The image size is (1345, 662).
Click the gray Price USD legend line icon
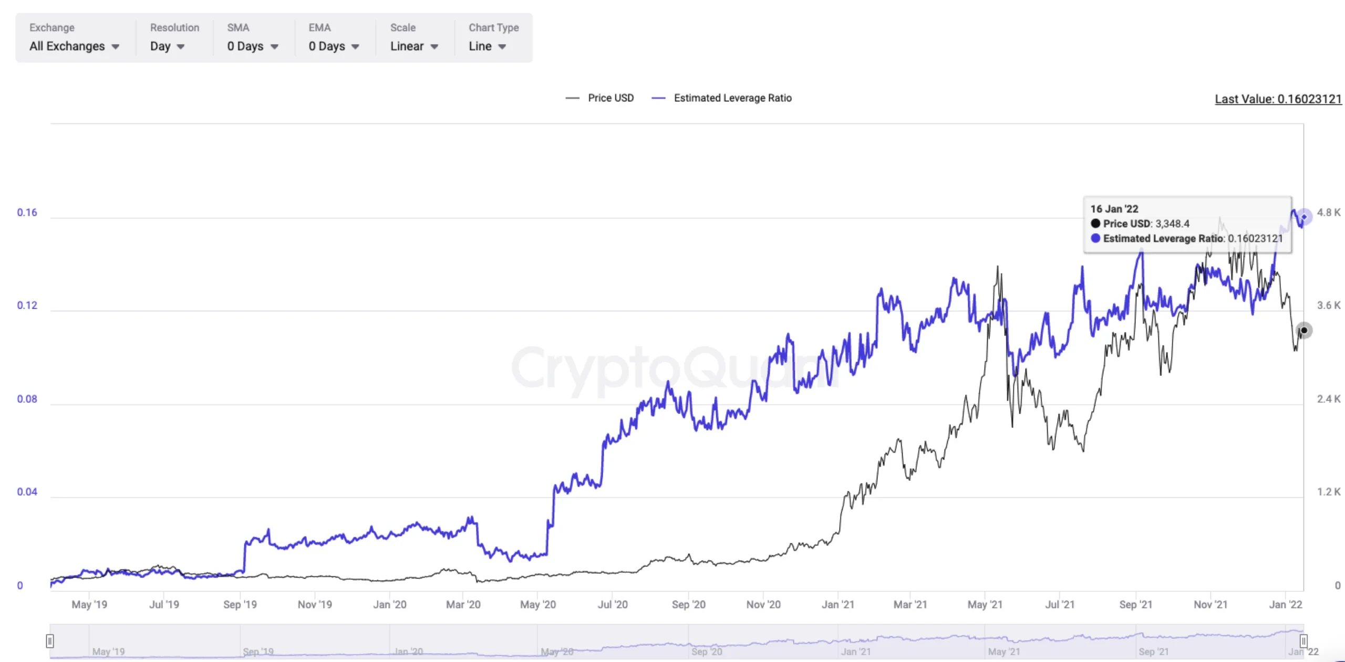(x=572, y=98)
